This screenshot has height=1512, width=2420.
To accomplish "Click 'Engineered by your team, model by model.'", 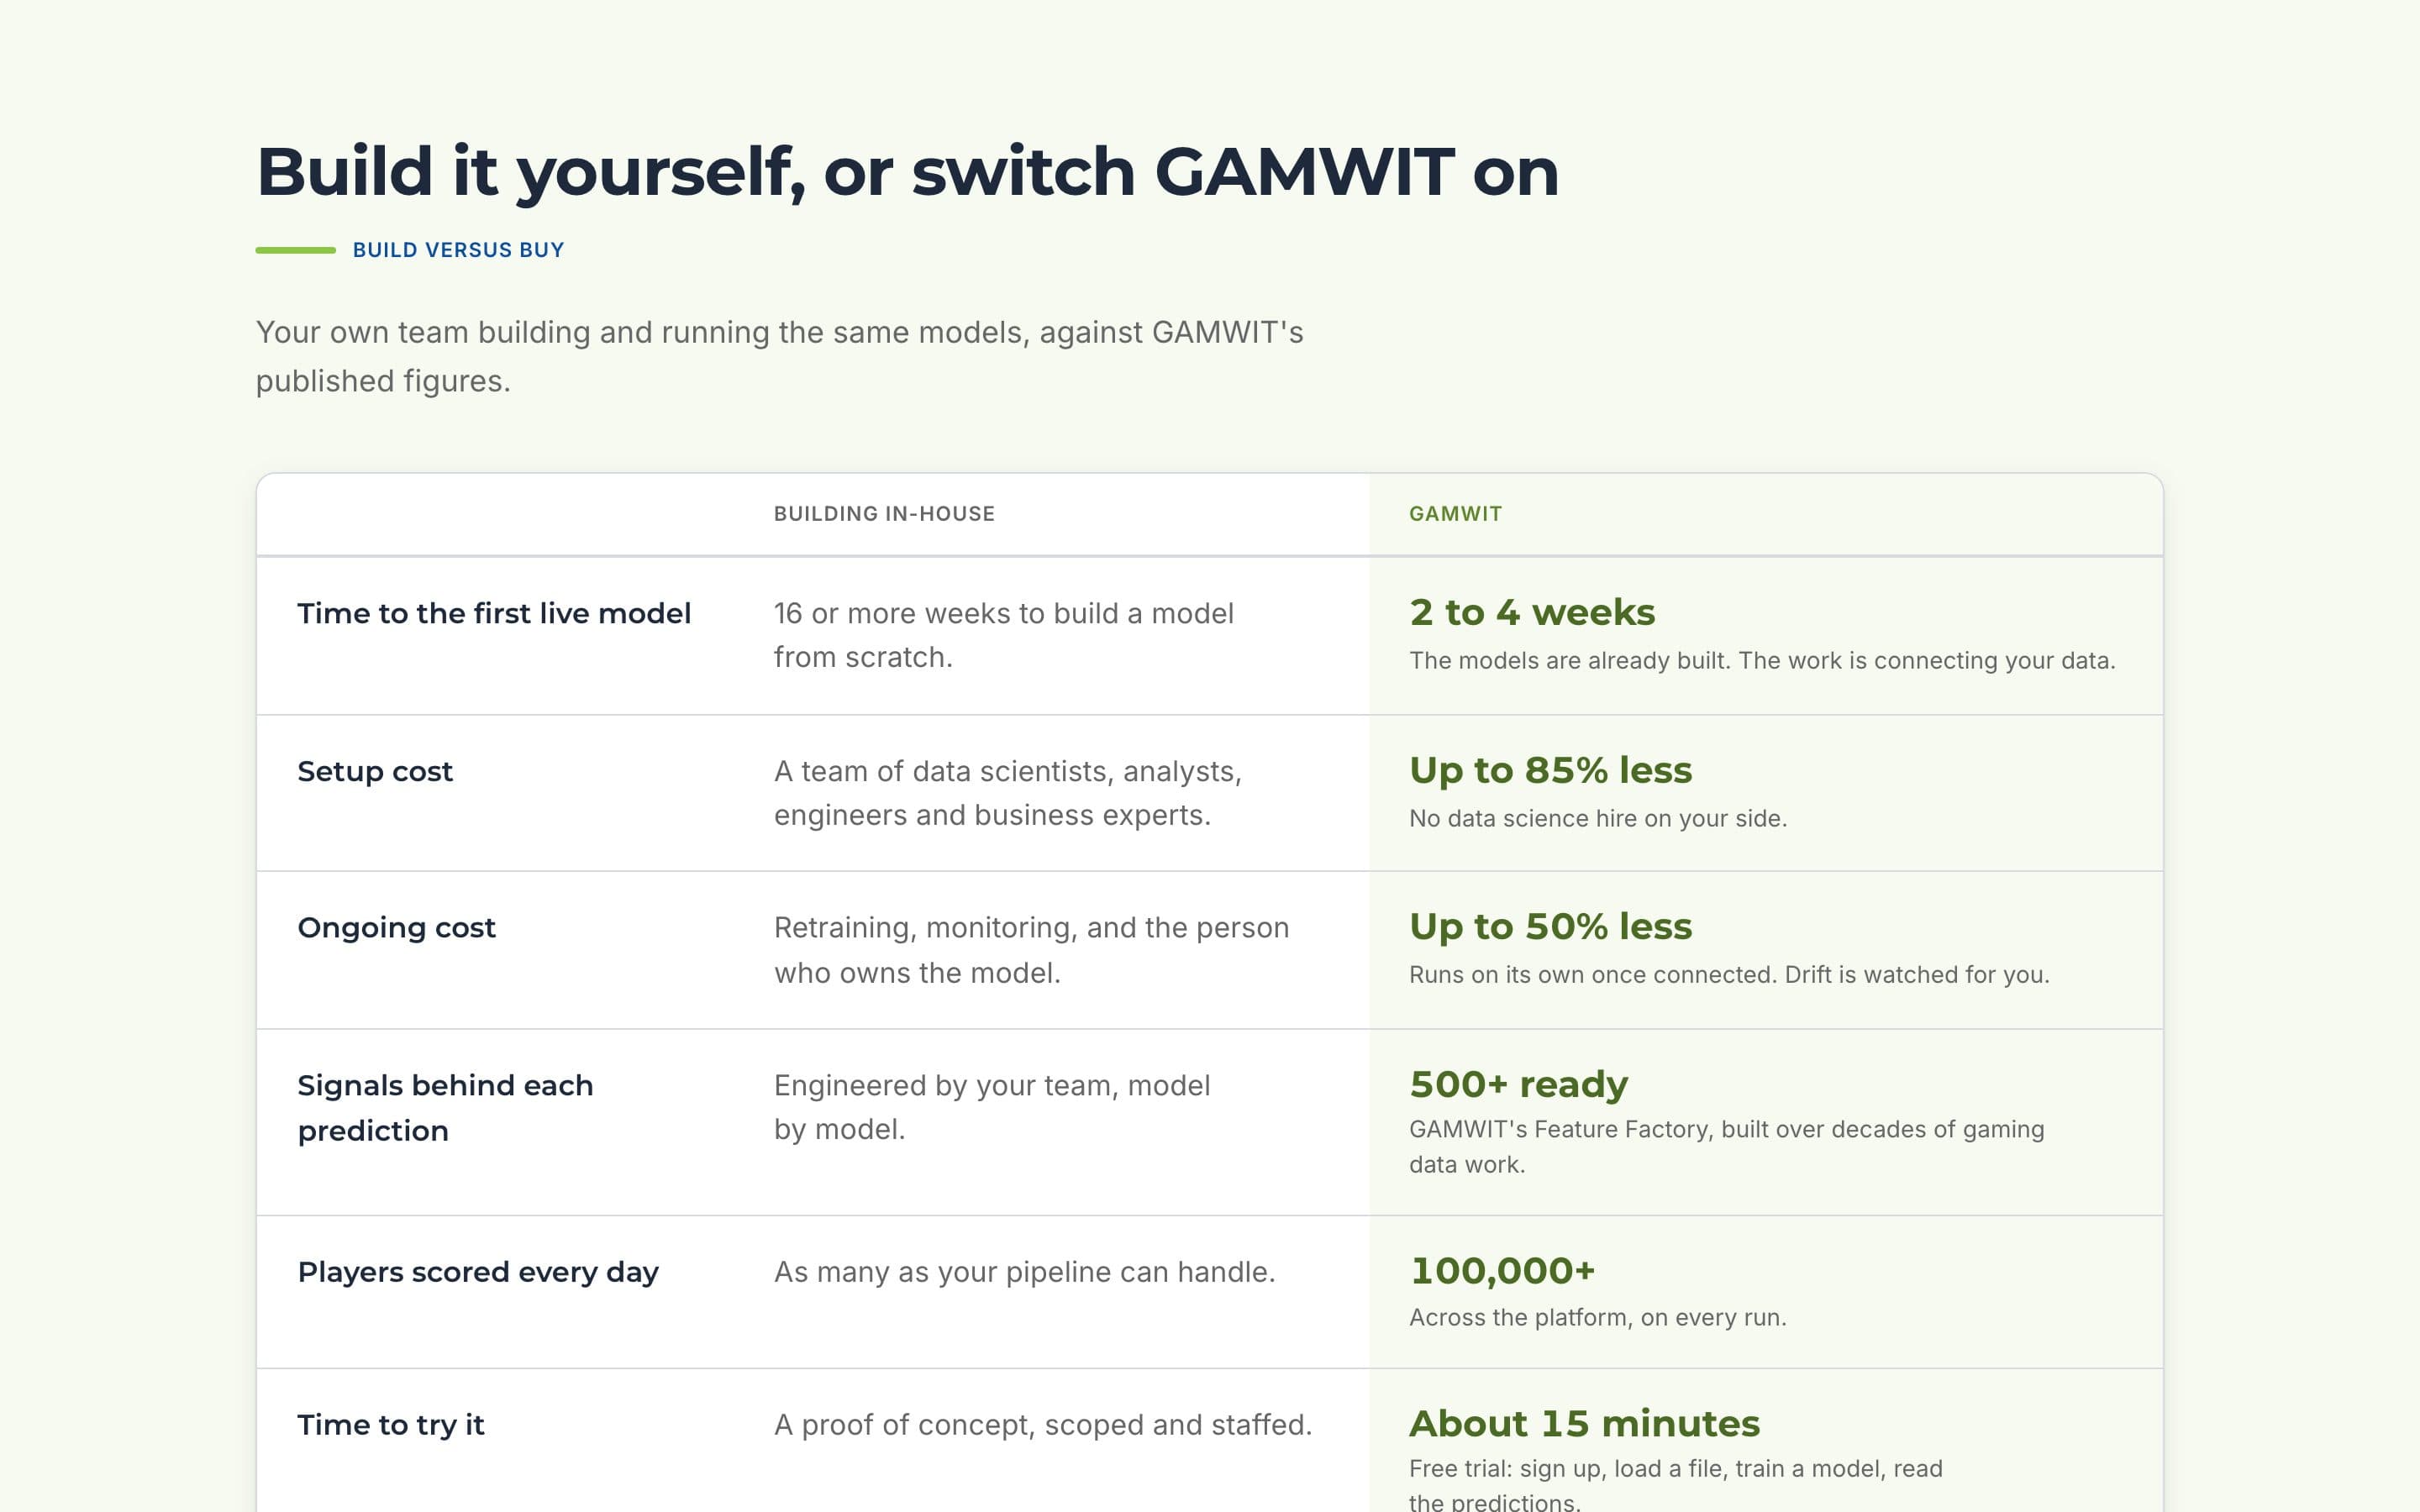I will coord(991,1108).
